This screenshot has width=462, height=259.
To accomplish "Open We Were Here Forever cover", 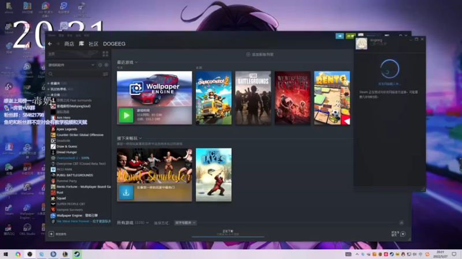I will [293, 98].
